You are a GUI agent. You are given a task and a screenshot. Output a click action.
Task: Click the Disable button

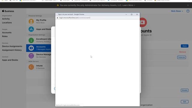(184, 90)
